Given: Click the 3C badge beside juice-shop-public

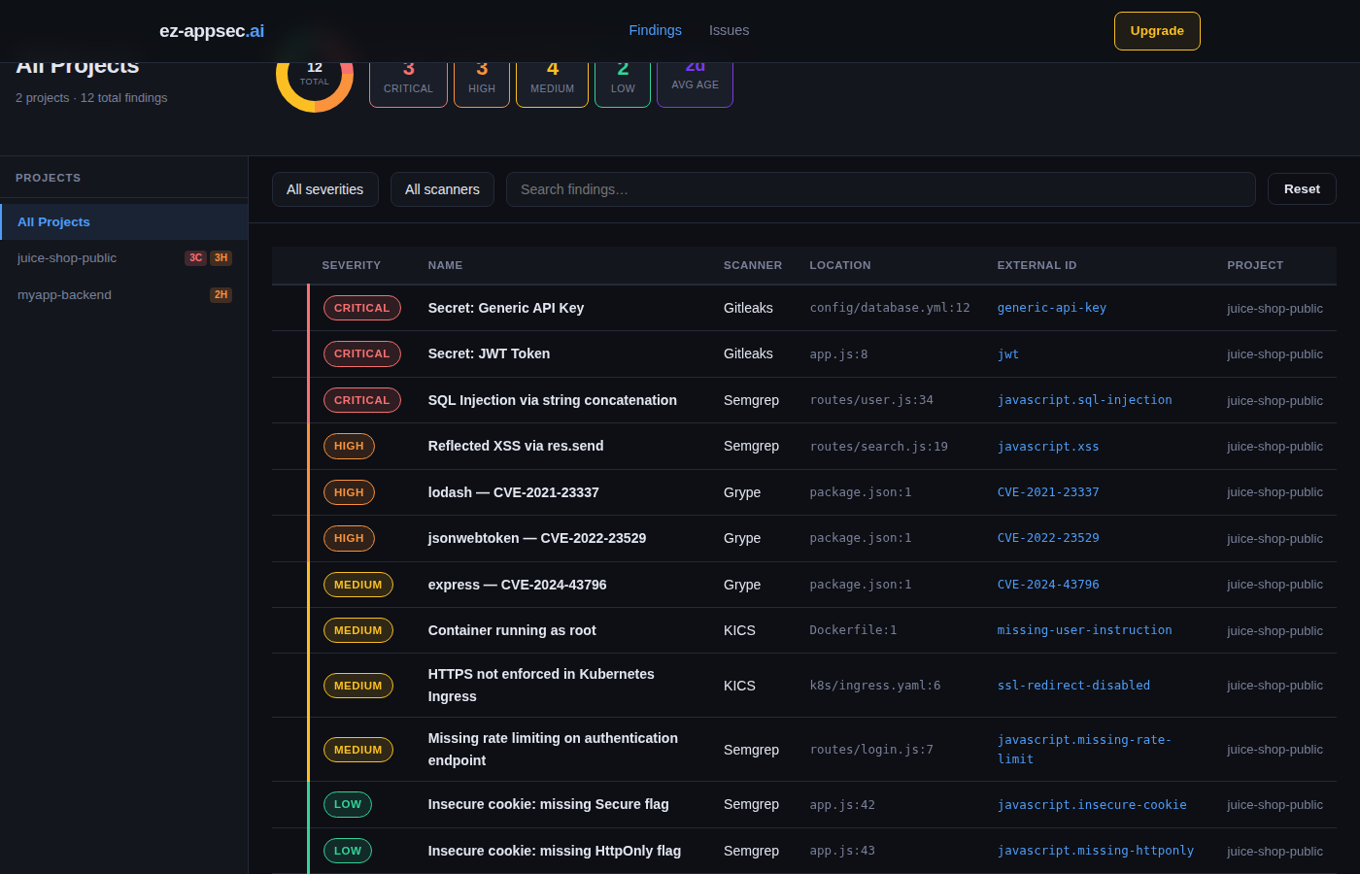Looking at the screenshot, I should [195, 258].
